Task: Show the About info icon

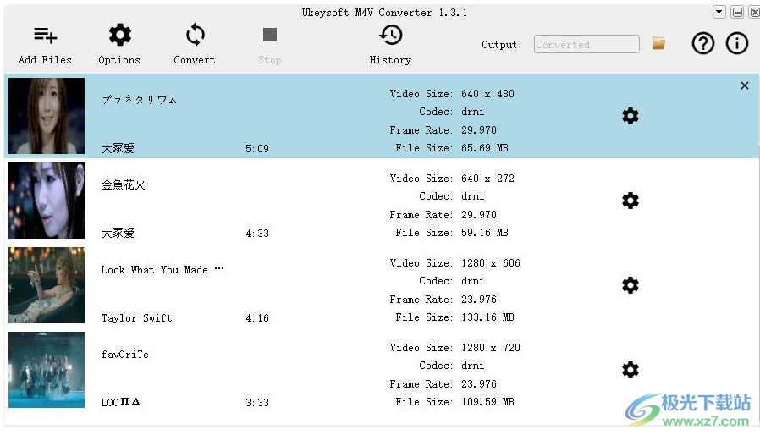Action: [737, 44]
